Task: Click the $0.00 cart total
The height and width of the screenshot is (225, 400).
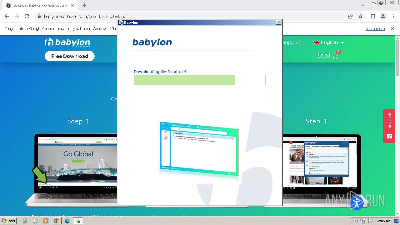Action: 324,56
